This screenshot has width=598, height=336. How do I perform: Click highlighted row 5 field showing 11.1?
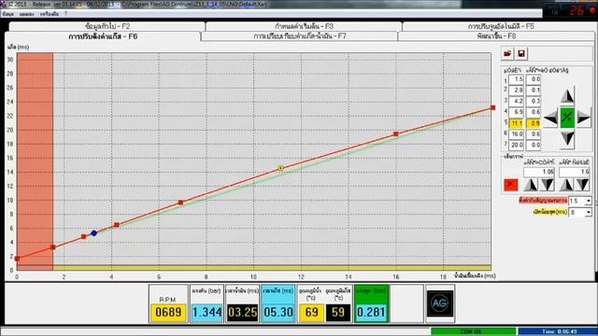click(516, 123)
